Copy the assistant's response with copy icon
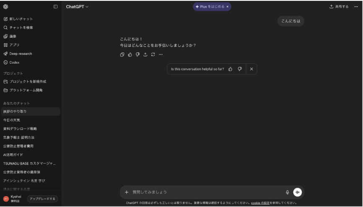The image size is (363, 207). pos(122,54)
